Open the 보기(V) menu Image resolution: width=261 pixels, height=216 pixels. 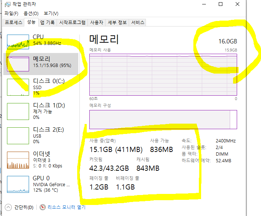[51, 13]
